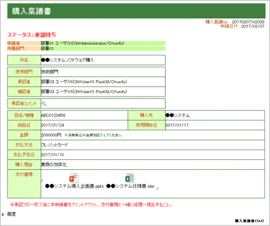This screenshot has width=270, height=226.
Task: Select the 納品日 date 2017/01/24
Action: [x=53, y=124]
